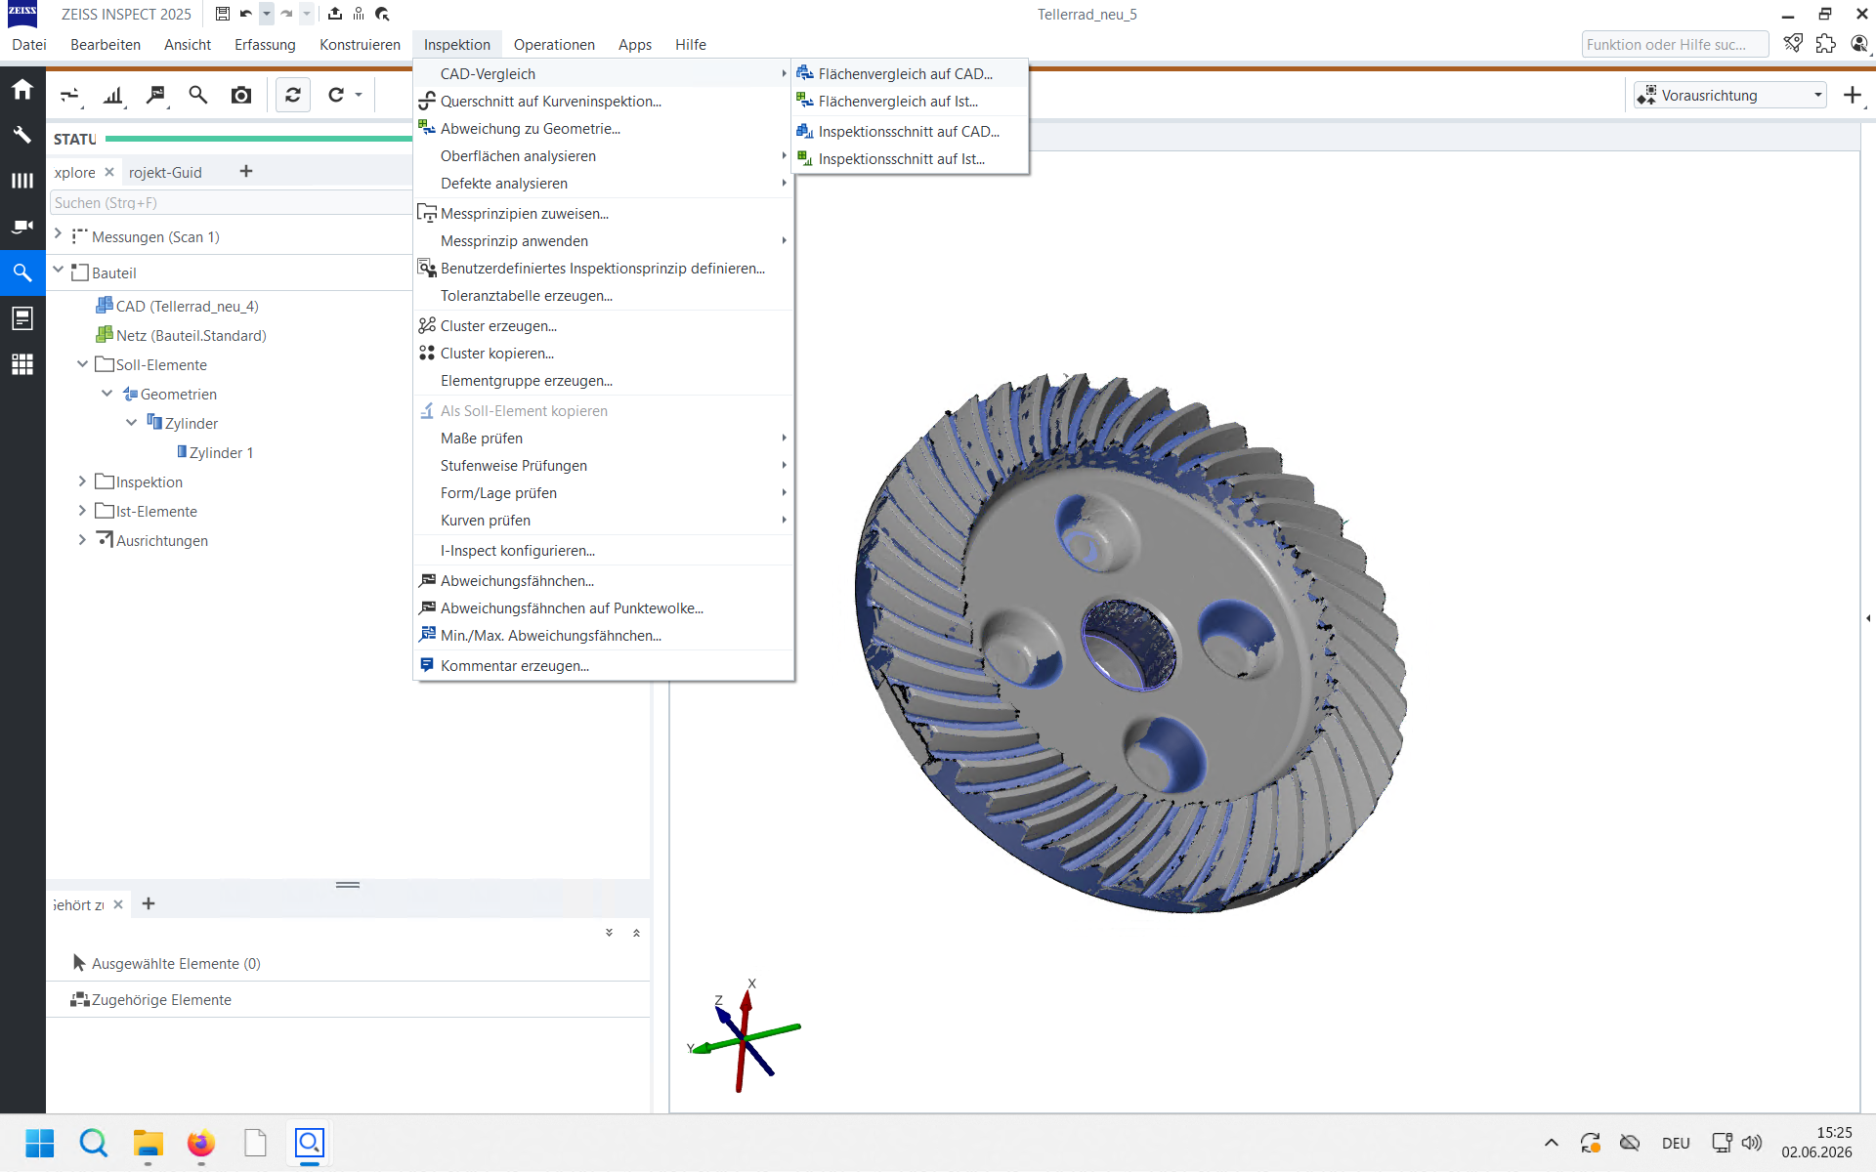Open Firefox from the taskbar
The image size is (1876, 1172).
(201, 1143)
